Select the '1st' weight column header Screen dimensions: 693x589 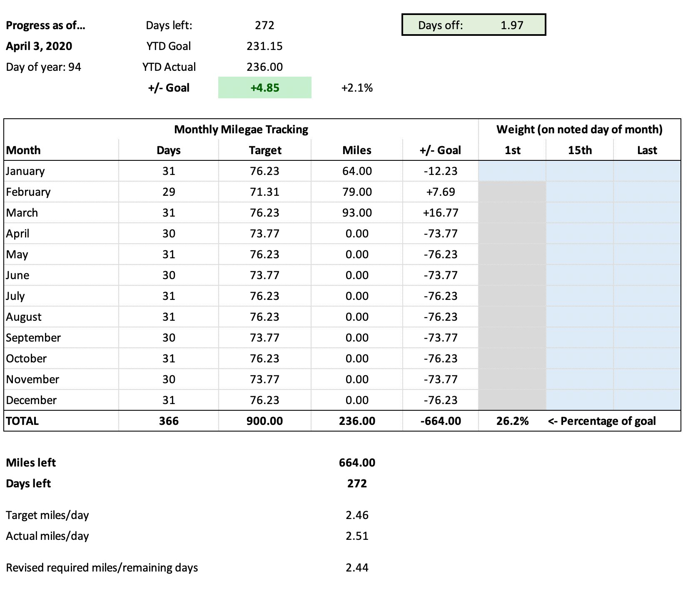coord(512,150)
